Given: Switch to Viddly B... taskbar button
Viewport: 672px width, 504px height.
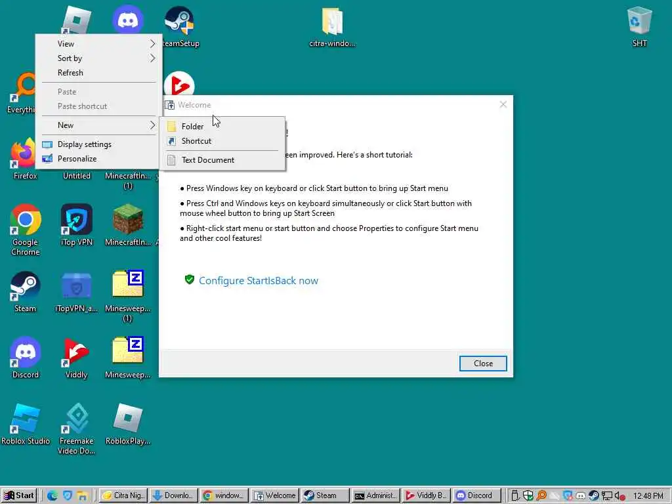Looking at the screenshot, I should pyautogui.click(x=426, y=496).
